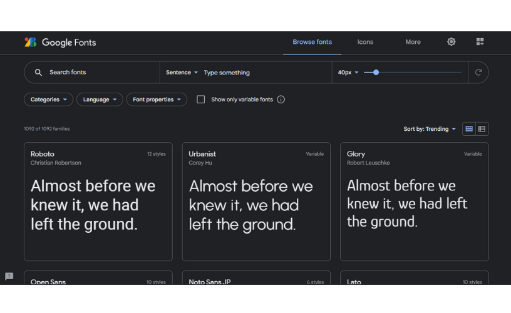Expand the Categories filter
The image size is (511, 313).
[x=49, y=100]
